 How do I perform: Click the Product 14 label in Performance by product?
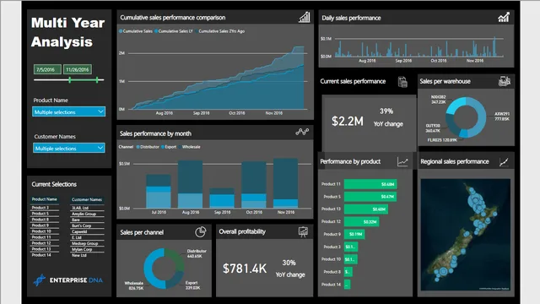click(331, 285)
